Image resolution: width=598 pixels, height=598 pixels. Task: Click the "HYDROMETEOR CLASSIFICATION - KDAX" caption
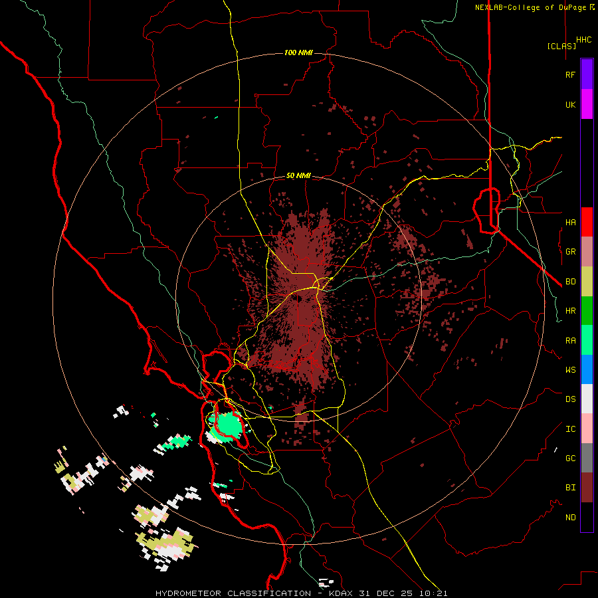pyautogui.click(x=254, y=593)
